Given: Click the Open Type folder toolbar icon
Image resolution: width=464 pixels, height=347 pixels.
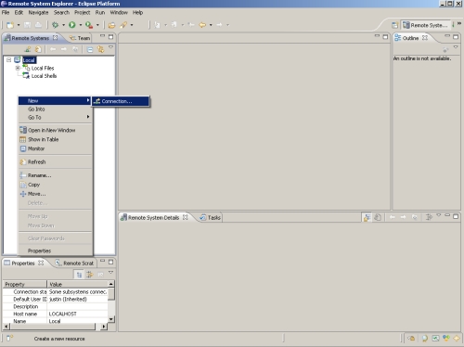Looking at the screenshot, I should point(111,25).
